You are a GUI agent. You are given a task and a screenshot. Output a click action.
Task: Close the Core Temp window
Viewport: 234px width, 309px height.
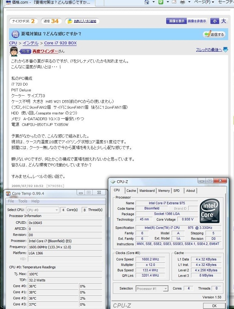point(99,192)
